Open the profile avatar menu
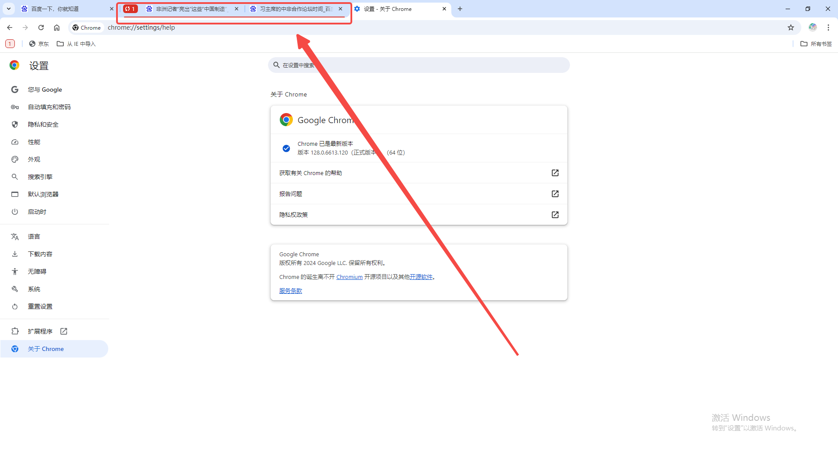 [813, 27]
